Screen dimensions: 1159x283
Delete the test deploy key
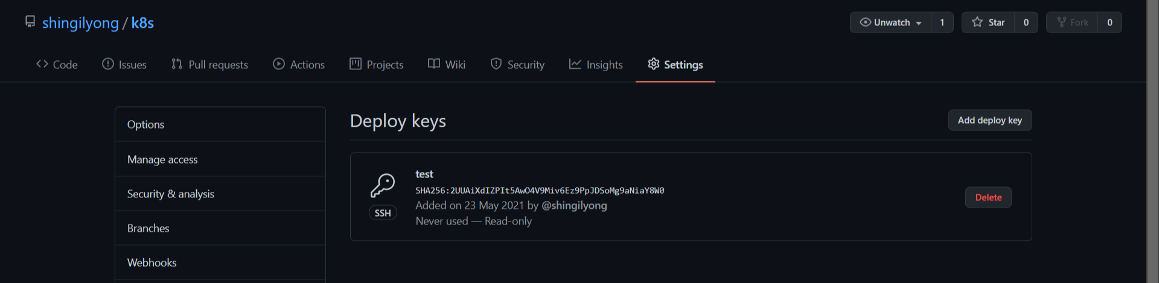point(988,197)
